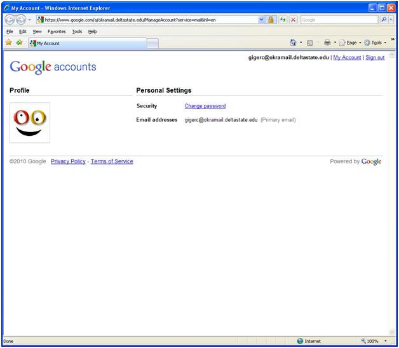Open Favorites Center star icon
The image size is (399, 348).
9,43
